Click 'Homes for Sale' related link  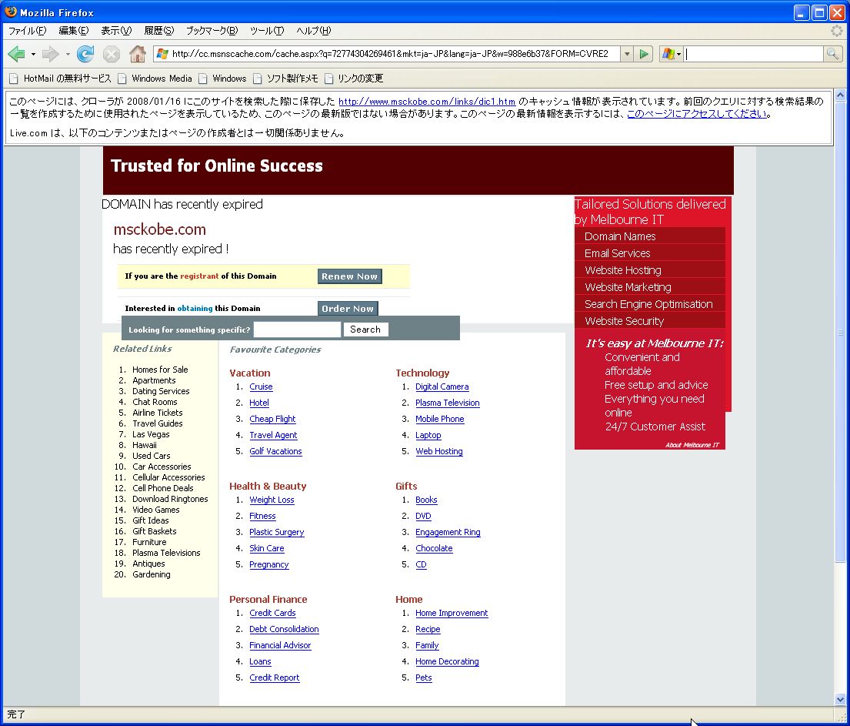click(x=160, y=370)
